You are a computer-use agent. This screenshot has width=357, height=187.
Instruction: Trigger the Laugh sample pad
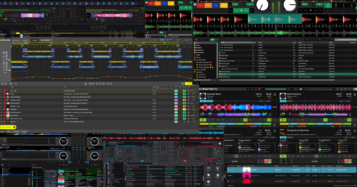point(208,183)
